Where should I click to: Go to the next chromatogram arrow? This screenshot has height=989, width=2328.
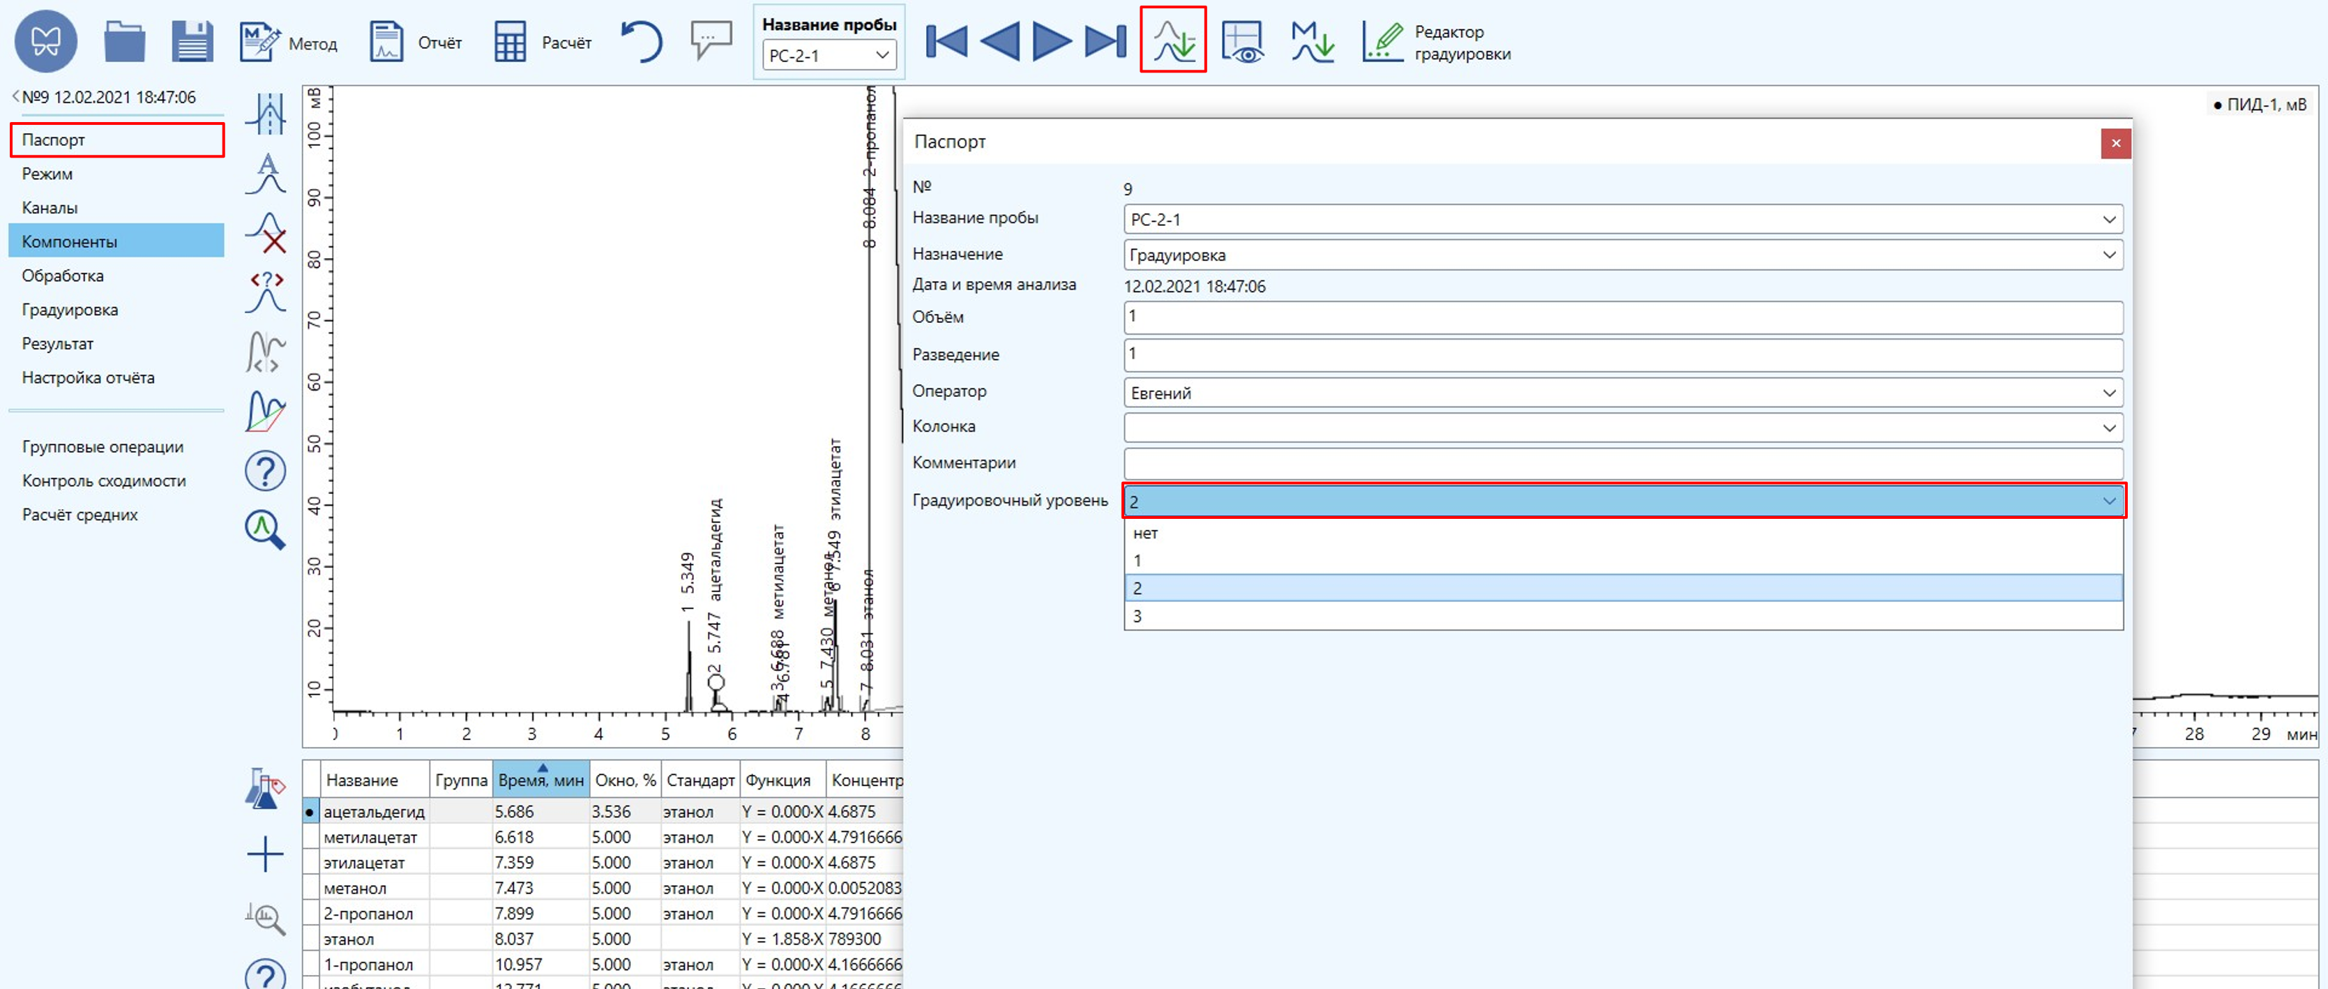[1051, 42]
